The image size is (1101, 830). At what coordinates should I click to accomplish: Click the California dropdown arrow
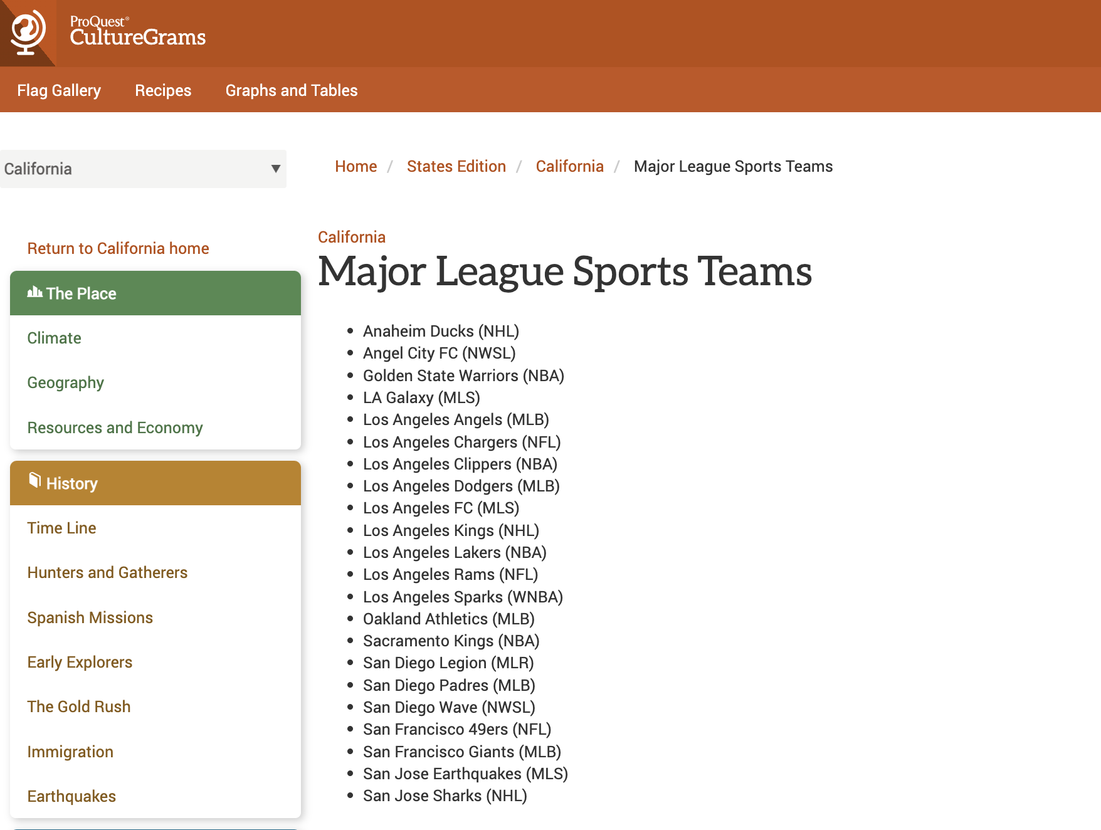click(275, 169)
